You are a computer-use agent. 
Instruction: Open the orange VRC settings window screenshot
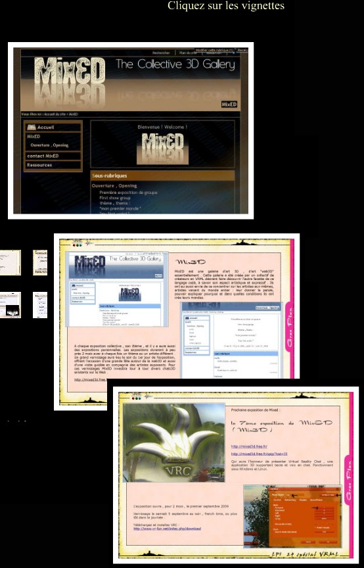[x=292, y=516]
